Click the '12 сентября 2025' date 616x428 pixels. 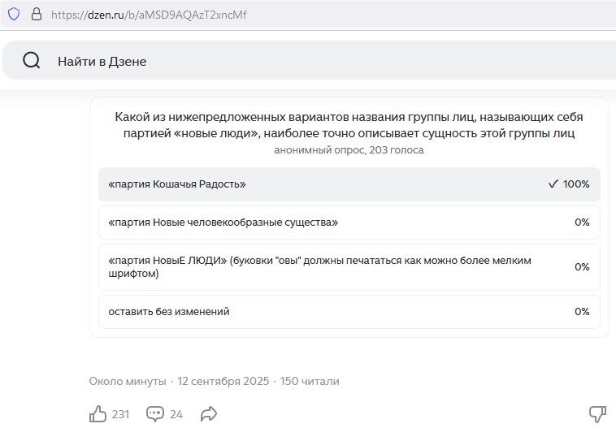(223, 381)
